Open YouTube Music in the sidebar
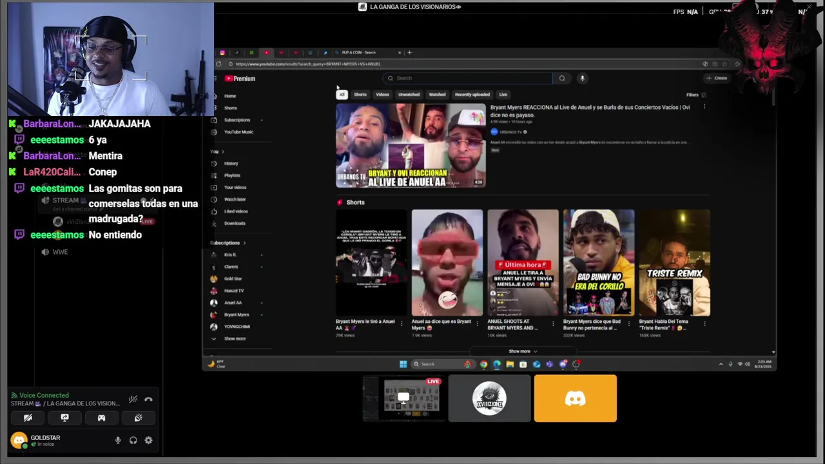Viewport: 825px width, 464px height. 238,132
